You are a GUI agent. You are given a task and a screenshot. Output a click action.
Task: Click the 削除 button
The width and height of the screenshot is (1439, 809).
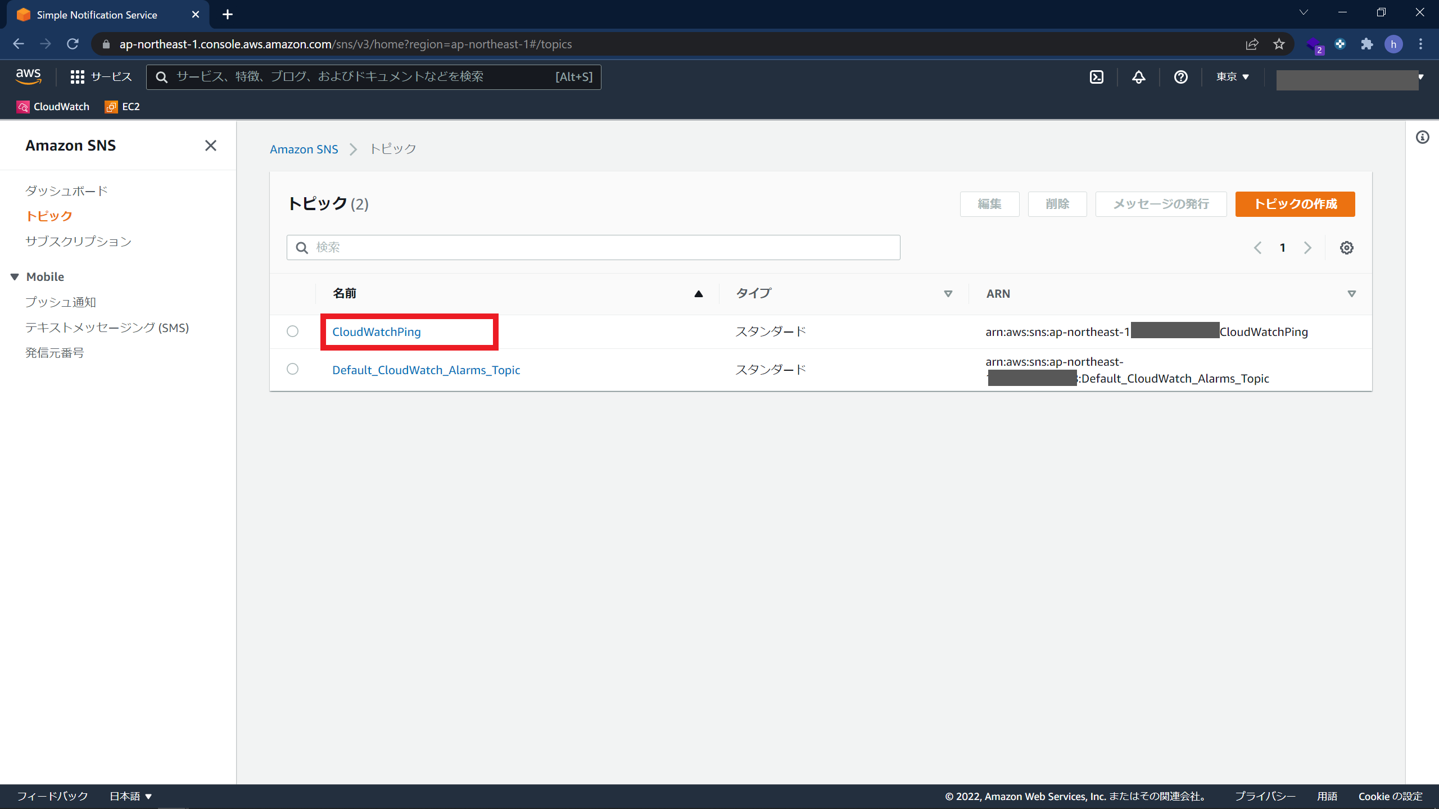click(1057, 204)
